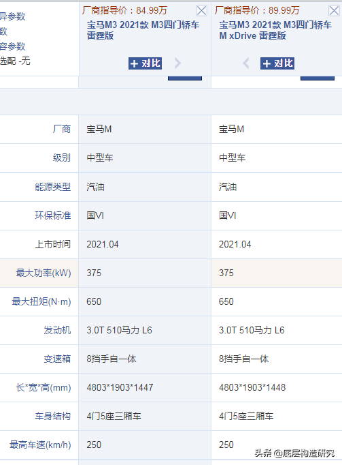This screenshot has width=342, height=465.
Task: Select the 最大功率(kW) parameter label
Action: click(44, 273)
